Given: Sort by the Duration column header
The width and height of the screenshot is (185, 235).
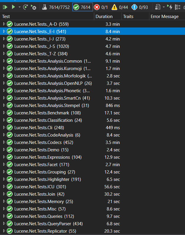Looking at the screenshot, I should 108,17.
